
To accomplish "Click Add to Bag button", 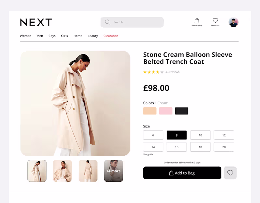I will coord(182,173).
